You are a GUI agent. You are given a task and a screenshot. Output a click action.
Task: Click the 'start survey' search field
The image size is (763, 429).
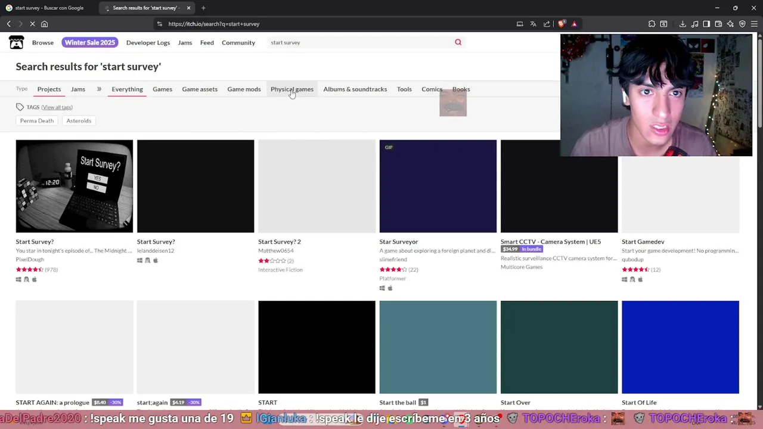359,42
